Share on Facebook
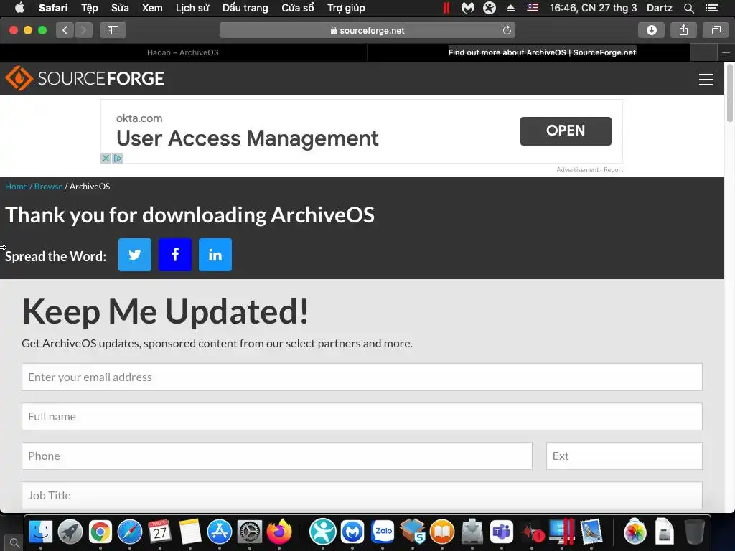 pos(175,255)
